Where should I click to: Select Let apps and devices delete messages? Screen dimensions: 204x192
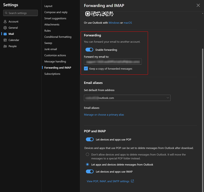[x=87, y=164]
